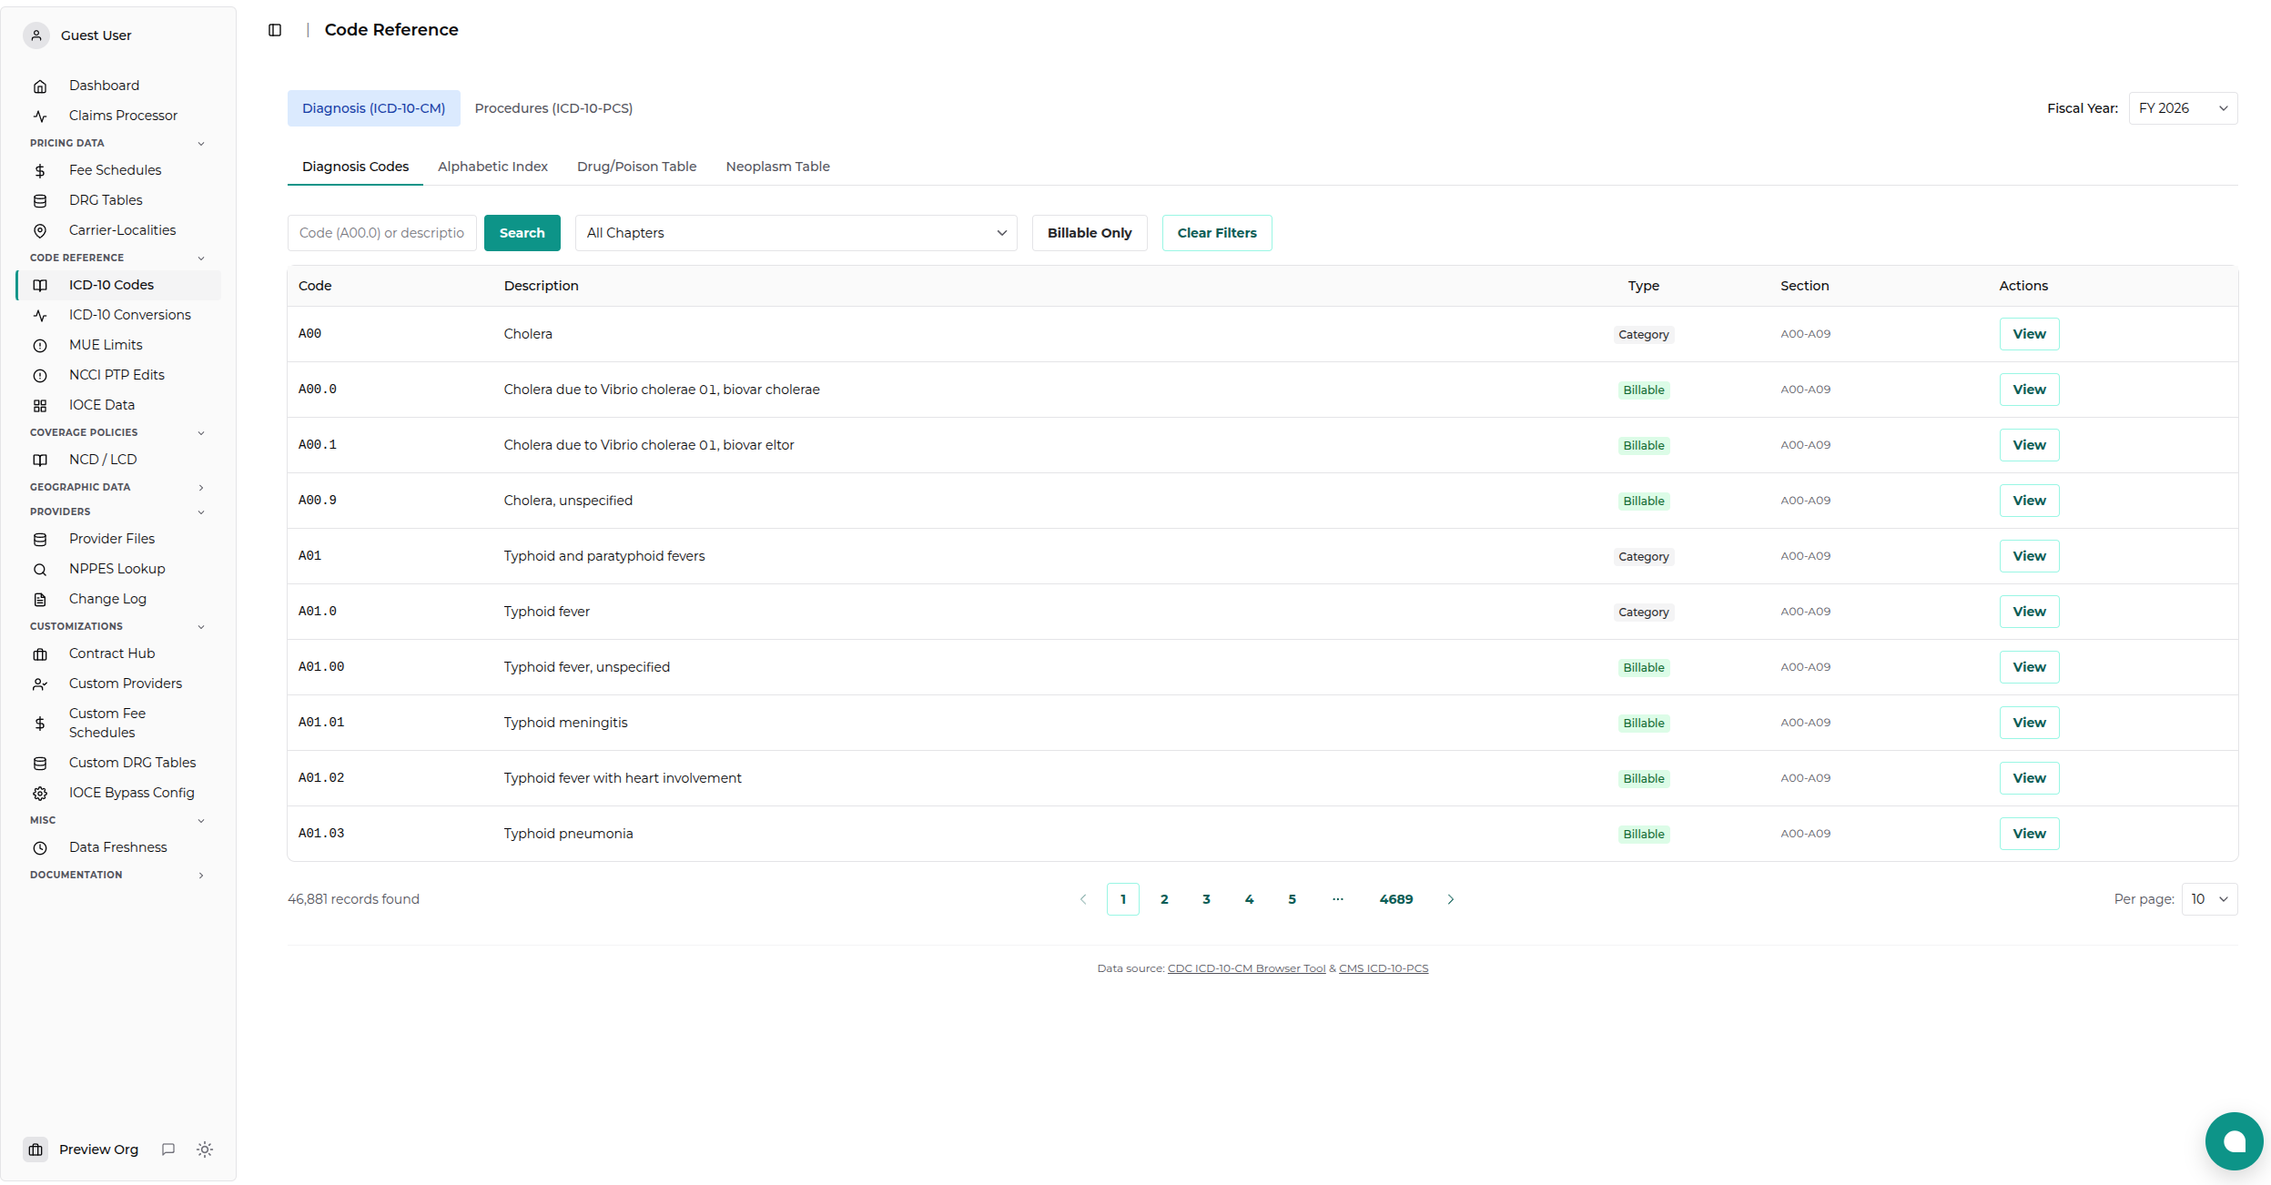Click the Clear Filters button
The image size is (2271, 1185).
(1217, 233)
